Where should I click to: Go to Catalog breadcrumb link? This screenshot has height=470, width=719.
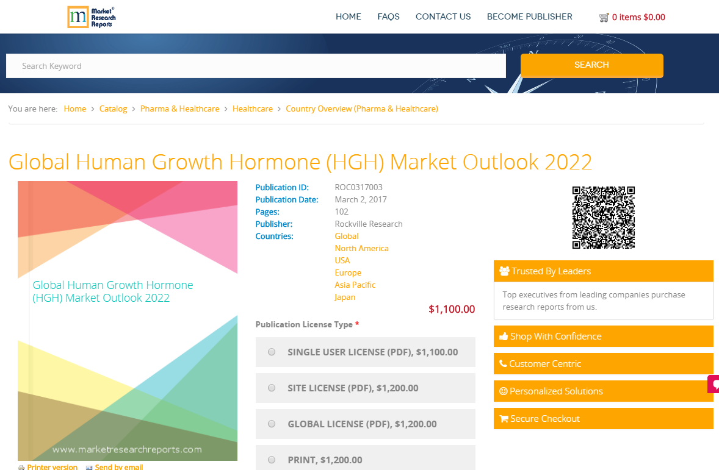click(113, 109)
